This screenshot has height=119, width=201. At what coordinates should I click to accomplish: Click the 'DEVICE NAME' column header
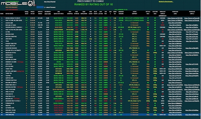click(9, 14)
